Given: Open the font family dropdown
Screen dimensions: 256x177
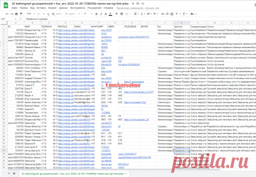Looking at the screenshot, I should pyautogui.click(x=72, y=14).
